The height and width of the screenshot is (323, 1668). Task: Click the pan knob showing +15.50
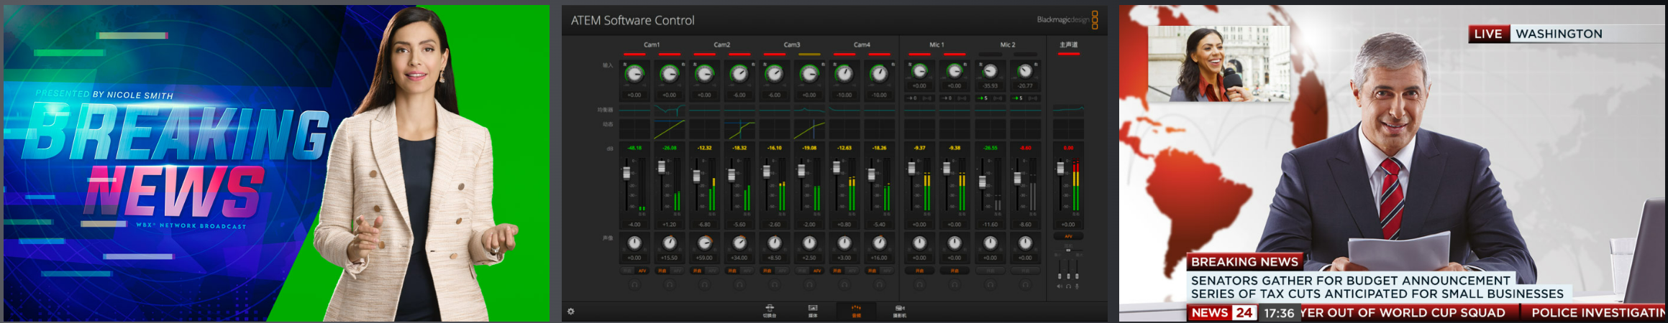[670, 243]
